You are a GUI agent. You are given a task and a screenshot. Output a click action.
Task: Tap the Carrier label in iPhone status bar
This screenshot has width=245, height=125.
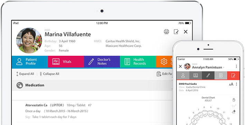[181, 59]
